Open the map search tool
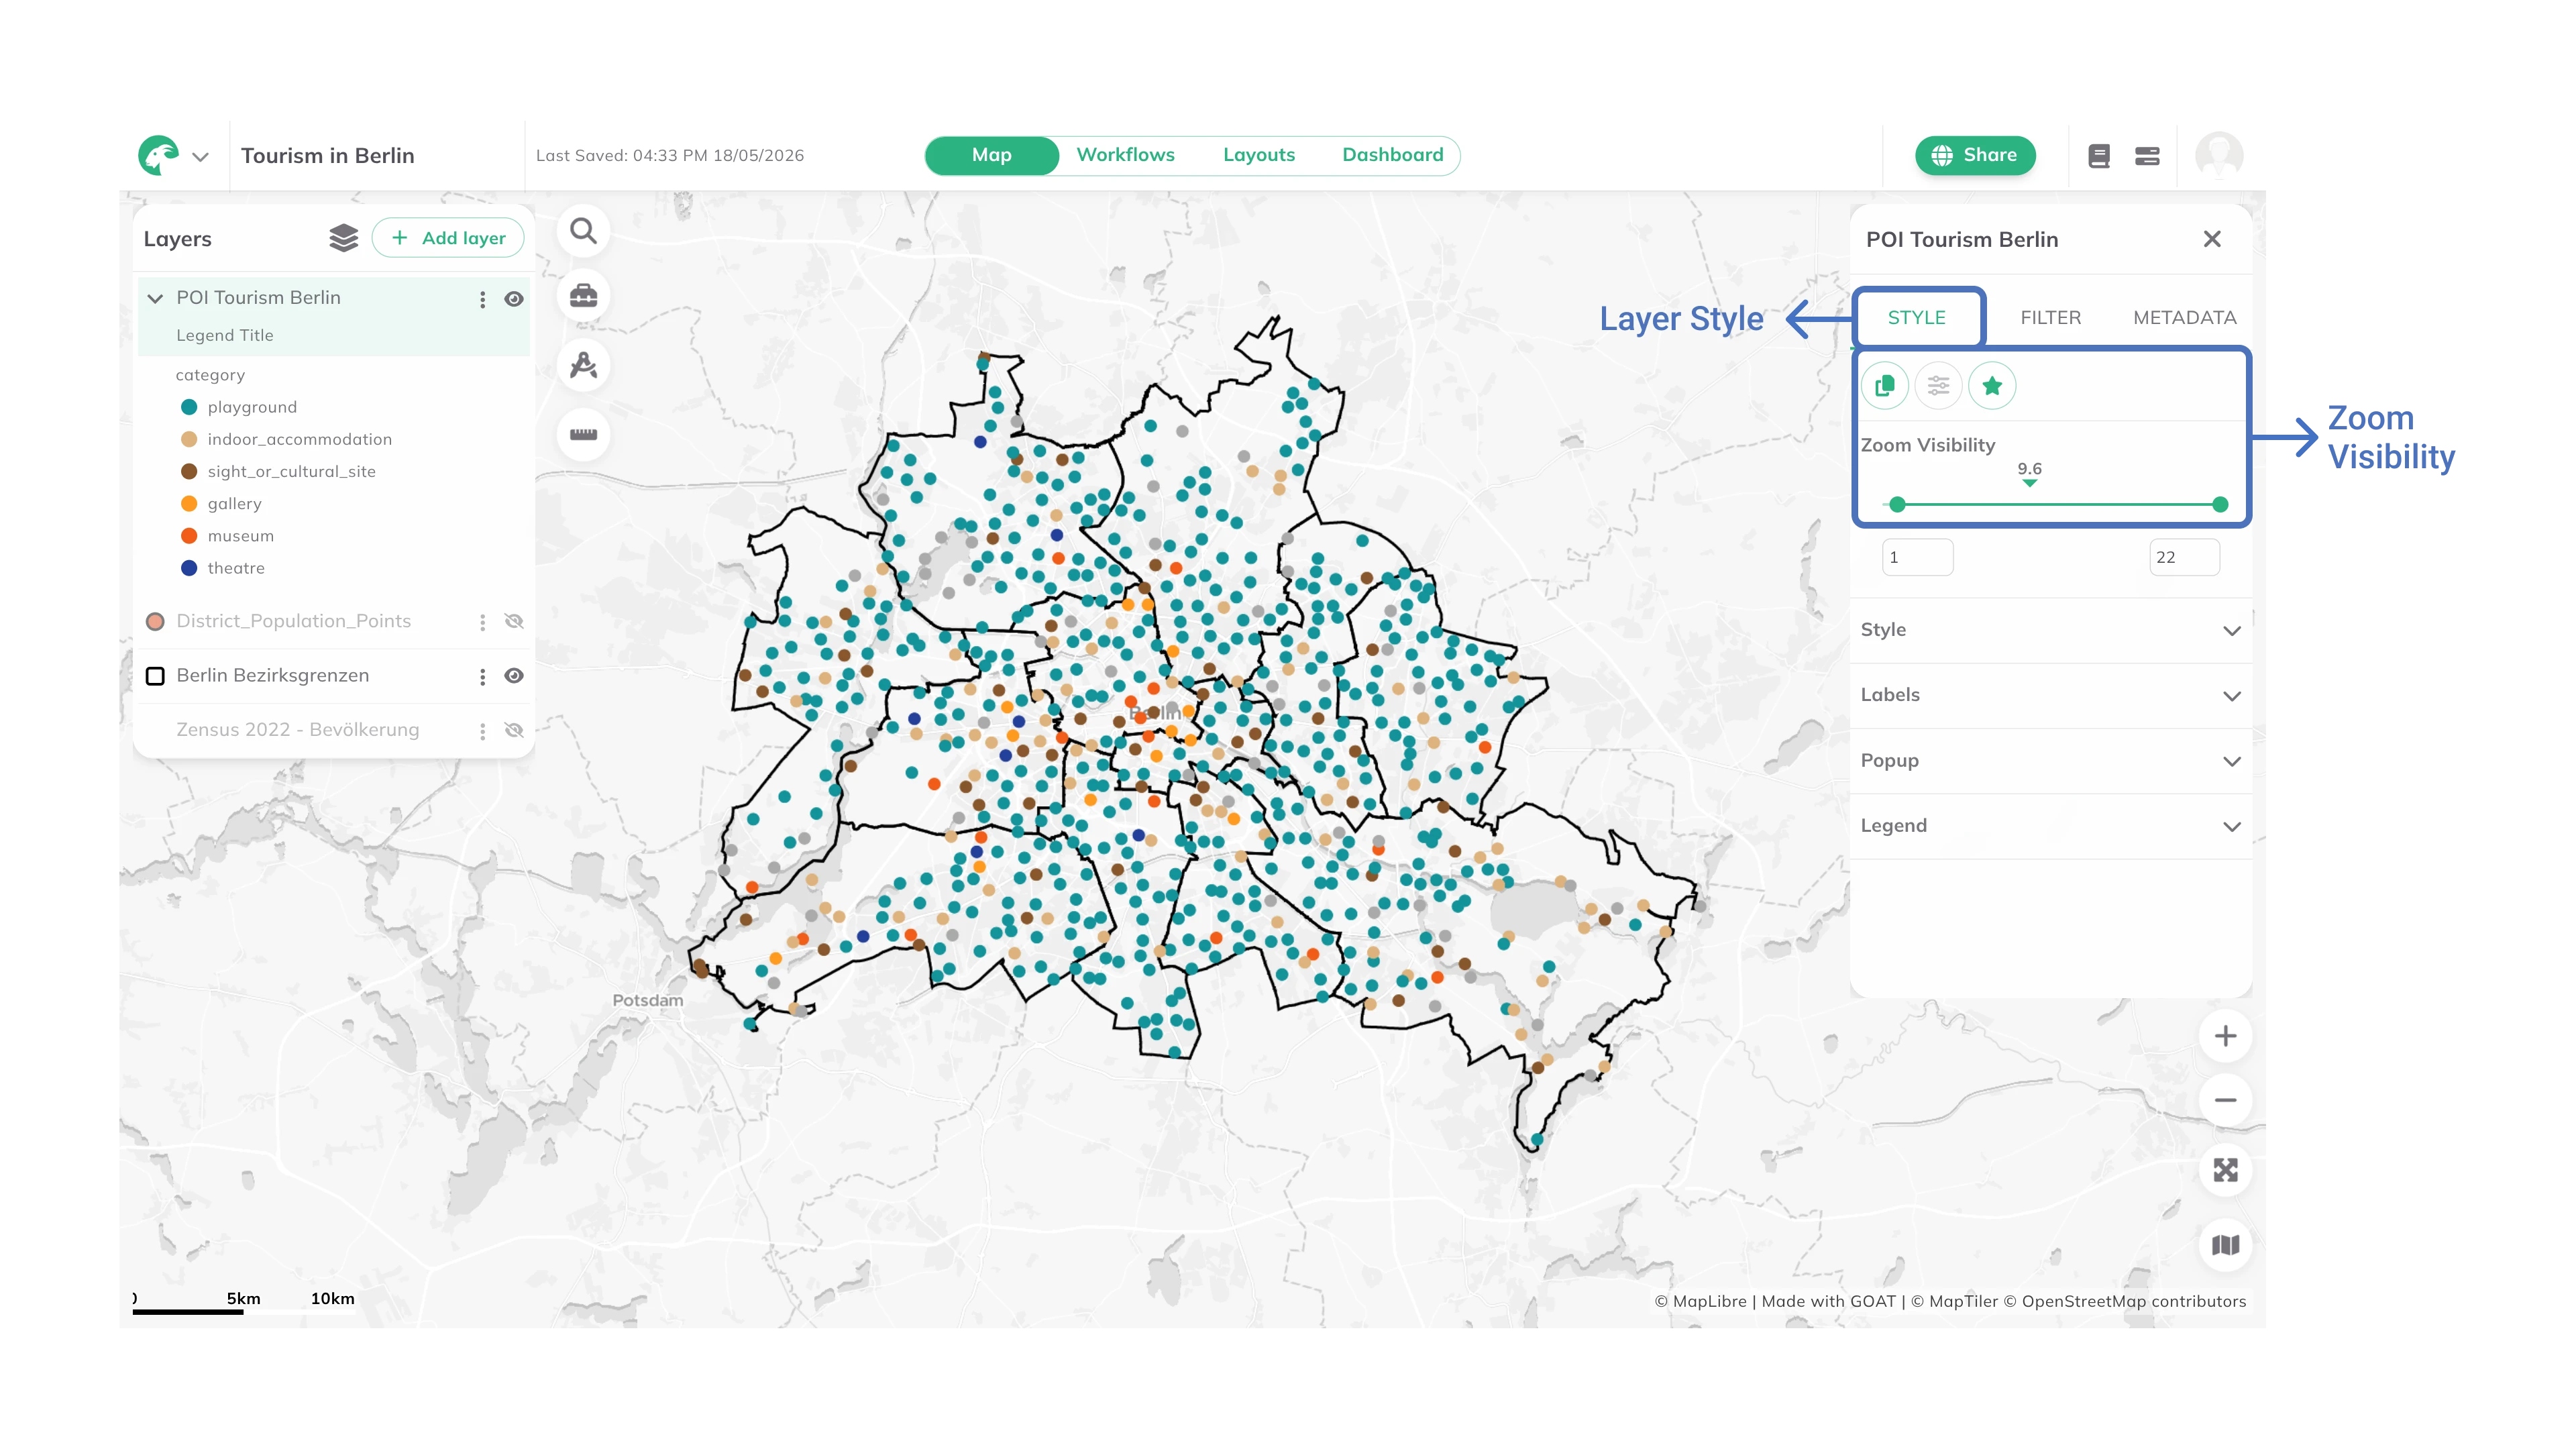Screen dimensions: 2576x1449 (584, 232)
